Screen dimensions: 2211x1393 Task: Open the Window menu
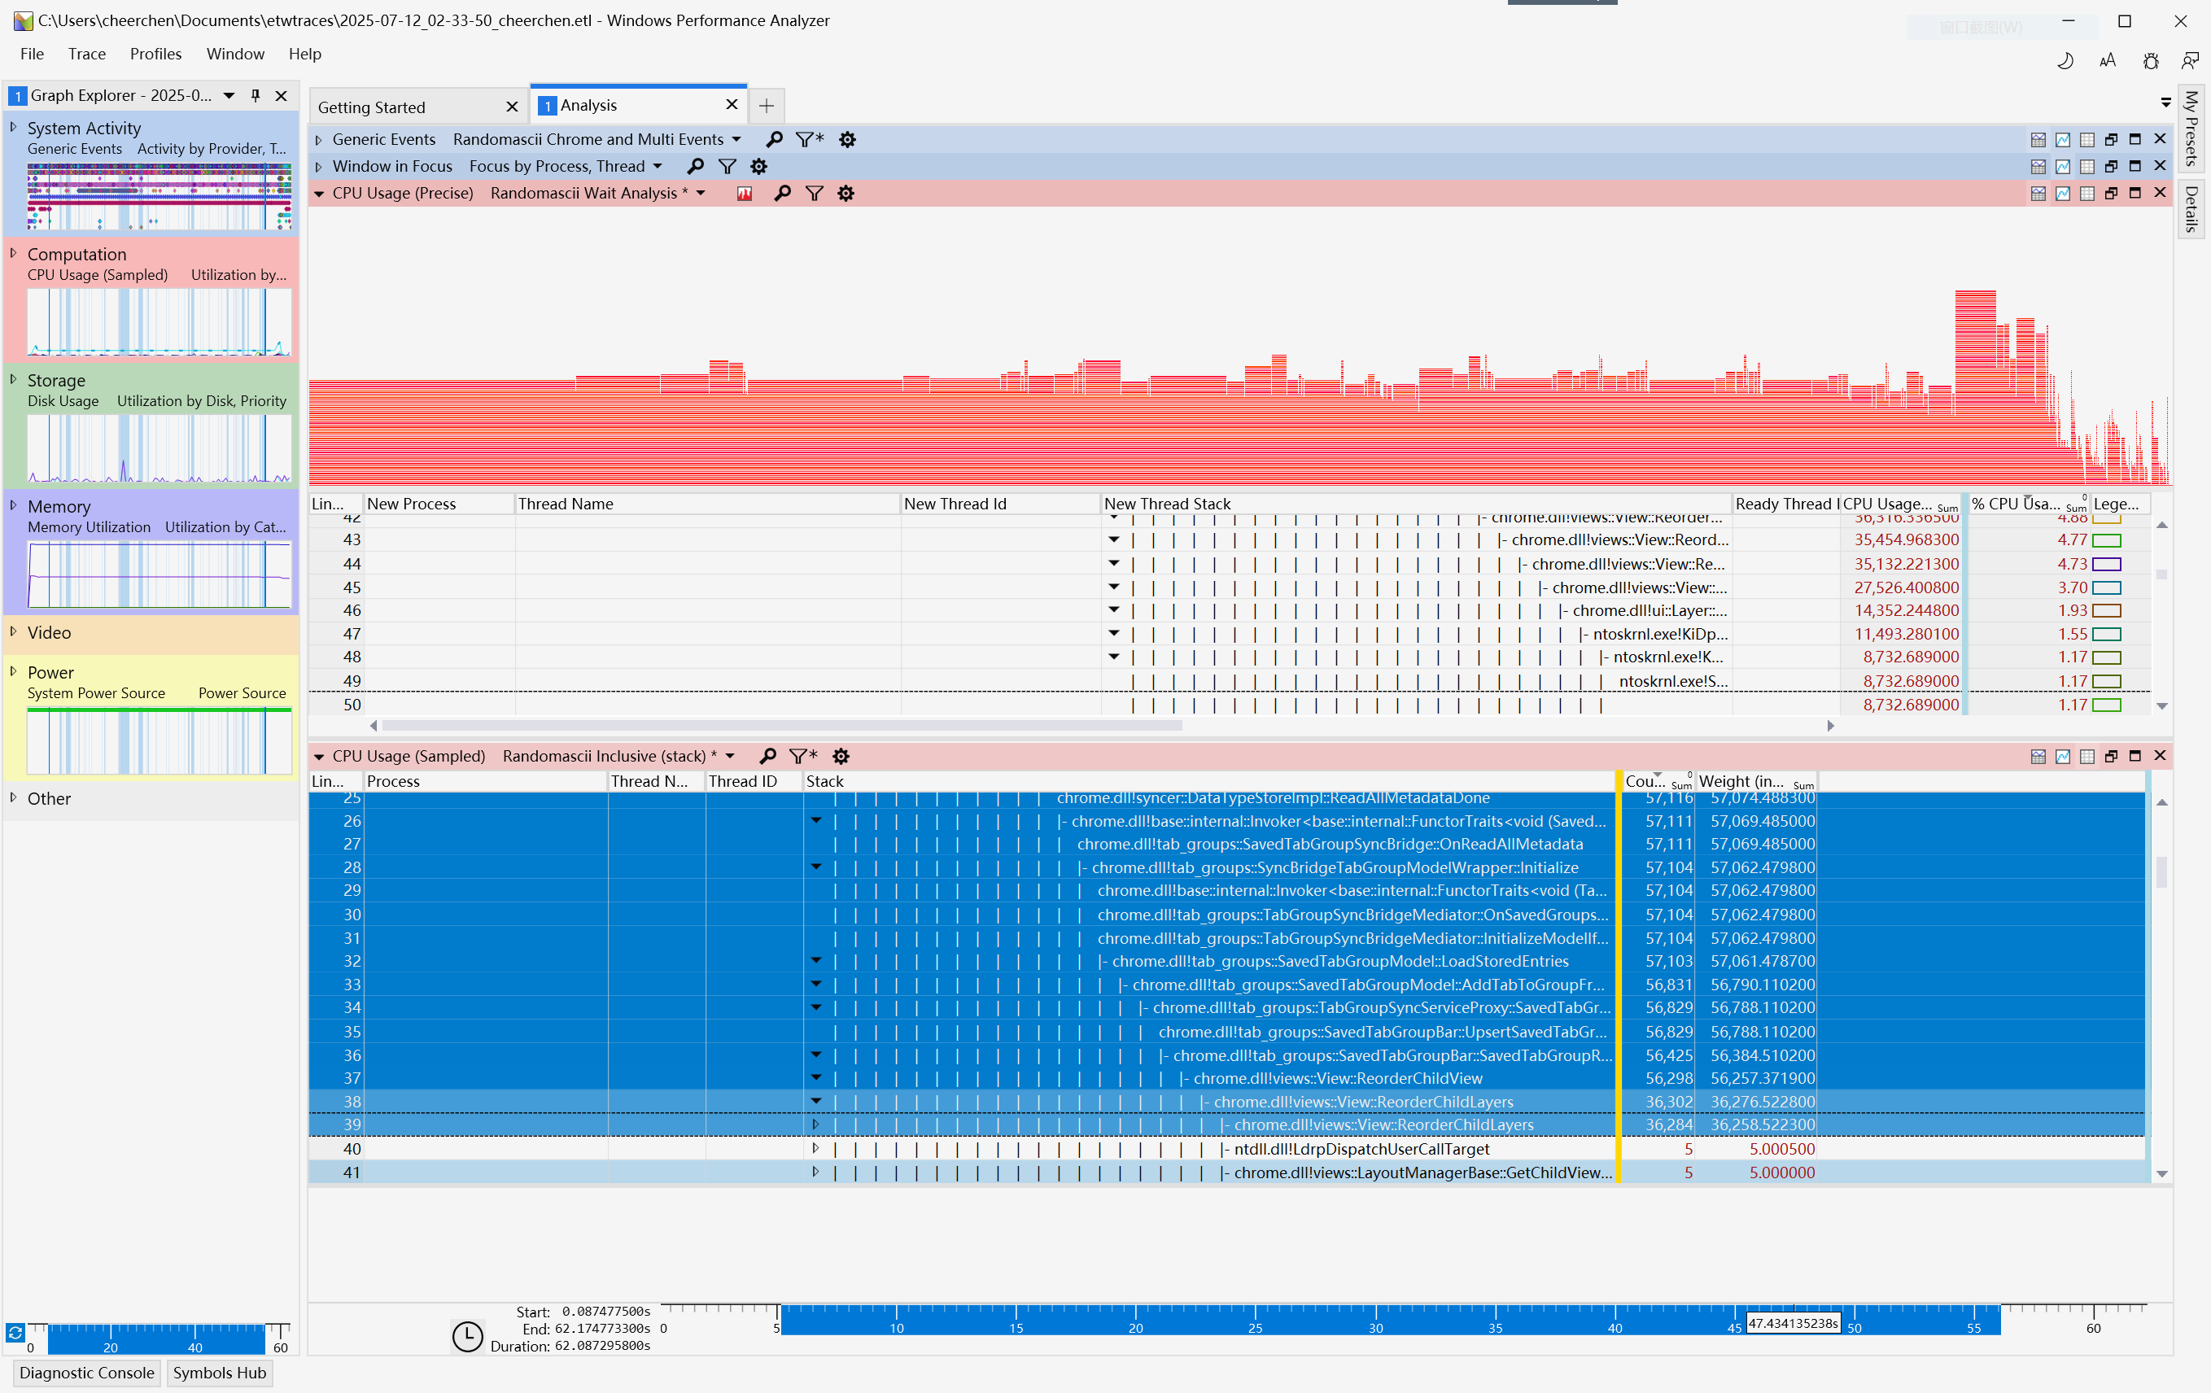tap(235, 53)
